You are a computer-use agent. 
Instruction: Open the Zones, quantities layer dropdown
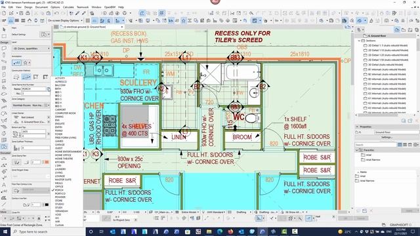(31, 49)
